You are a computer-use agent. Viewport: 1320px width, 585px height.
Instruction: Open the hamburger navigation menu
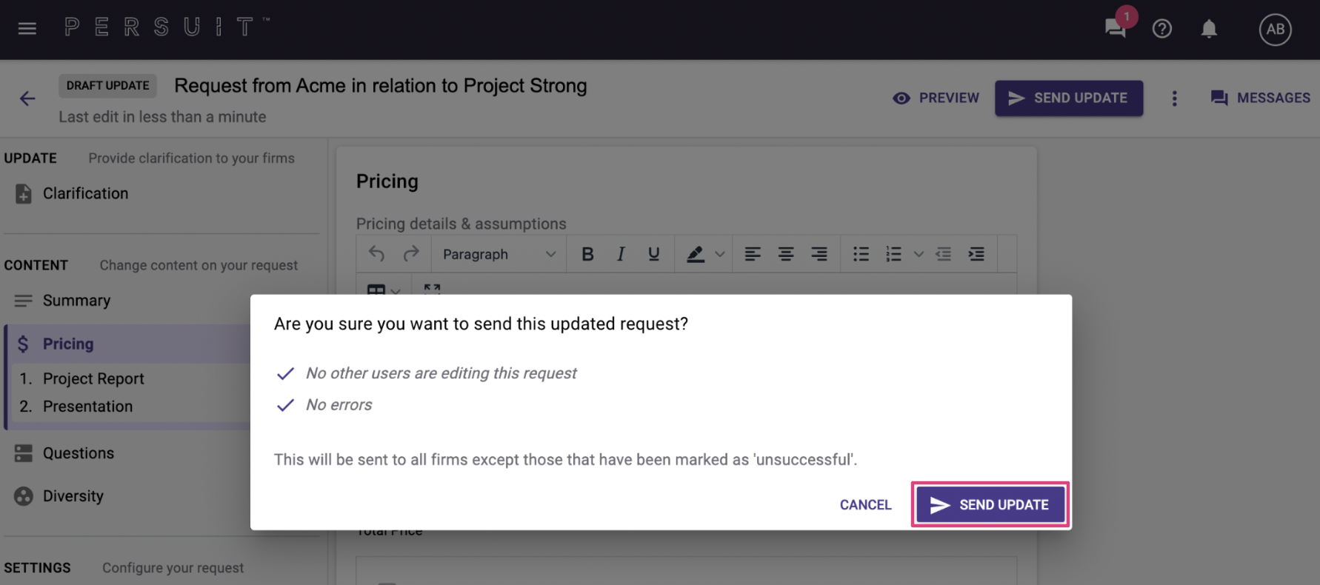coord(27,29)
